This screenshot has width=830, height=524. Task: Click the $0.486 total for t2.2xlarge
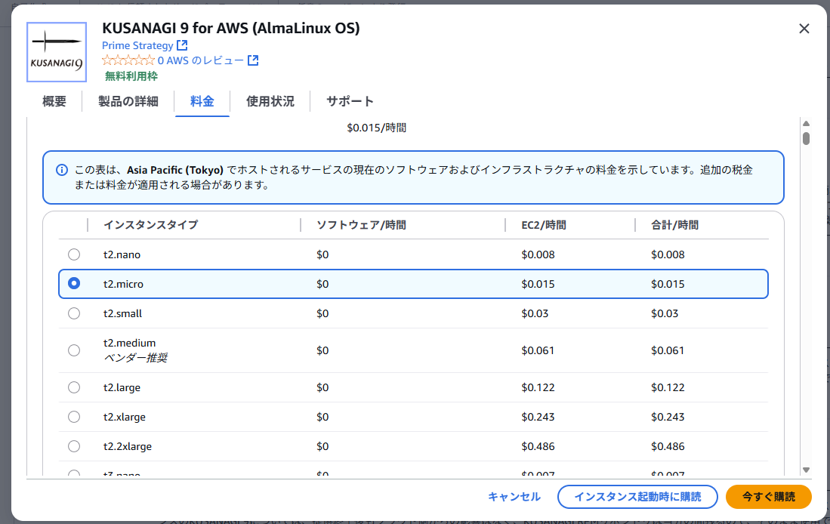(668, 446)
